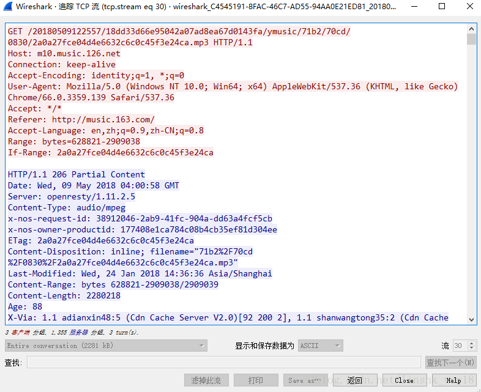Click the 查找下一个(N) button

pyautogui.click(x=450, y=363)
